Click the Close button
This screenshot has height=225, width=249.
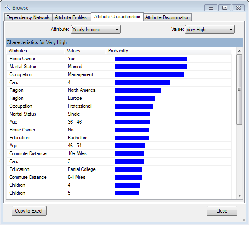click(222, 211)
